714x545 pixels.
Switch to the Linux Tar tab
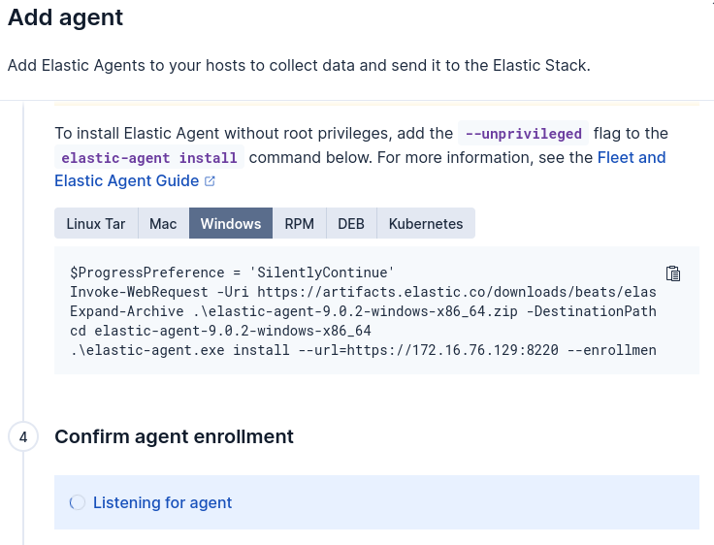pyautogui.click(x=96, y=223)
